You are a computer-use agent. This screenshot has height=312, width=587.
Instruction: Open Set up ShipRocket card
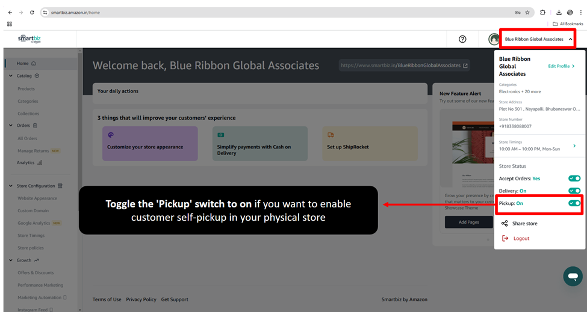tap(370, 144)
